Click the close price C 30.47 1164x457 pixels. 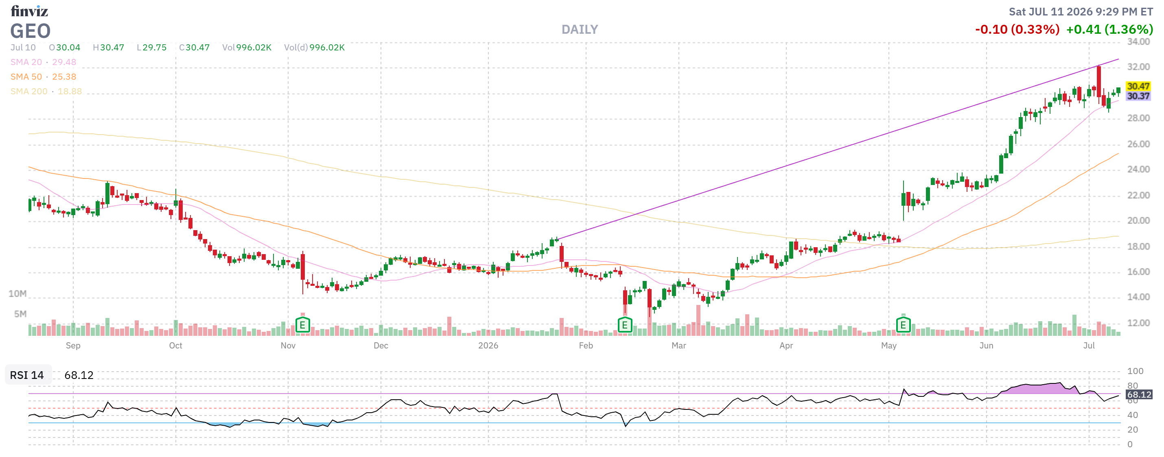coord(194,48)
